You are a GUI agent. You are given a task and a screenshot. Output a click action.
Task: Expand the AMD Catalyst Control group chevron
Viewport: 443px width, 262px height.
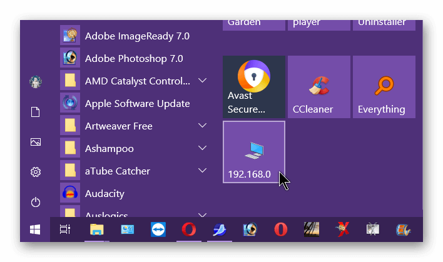click(x=202, y=81)
